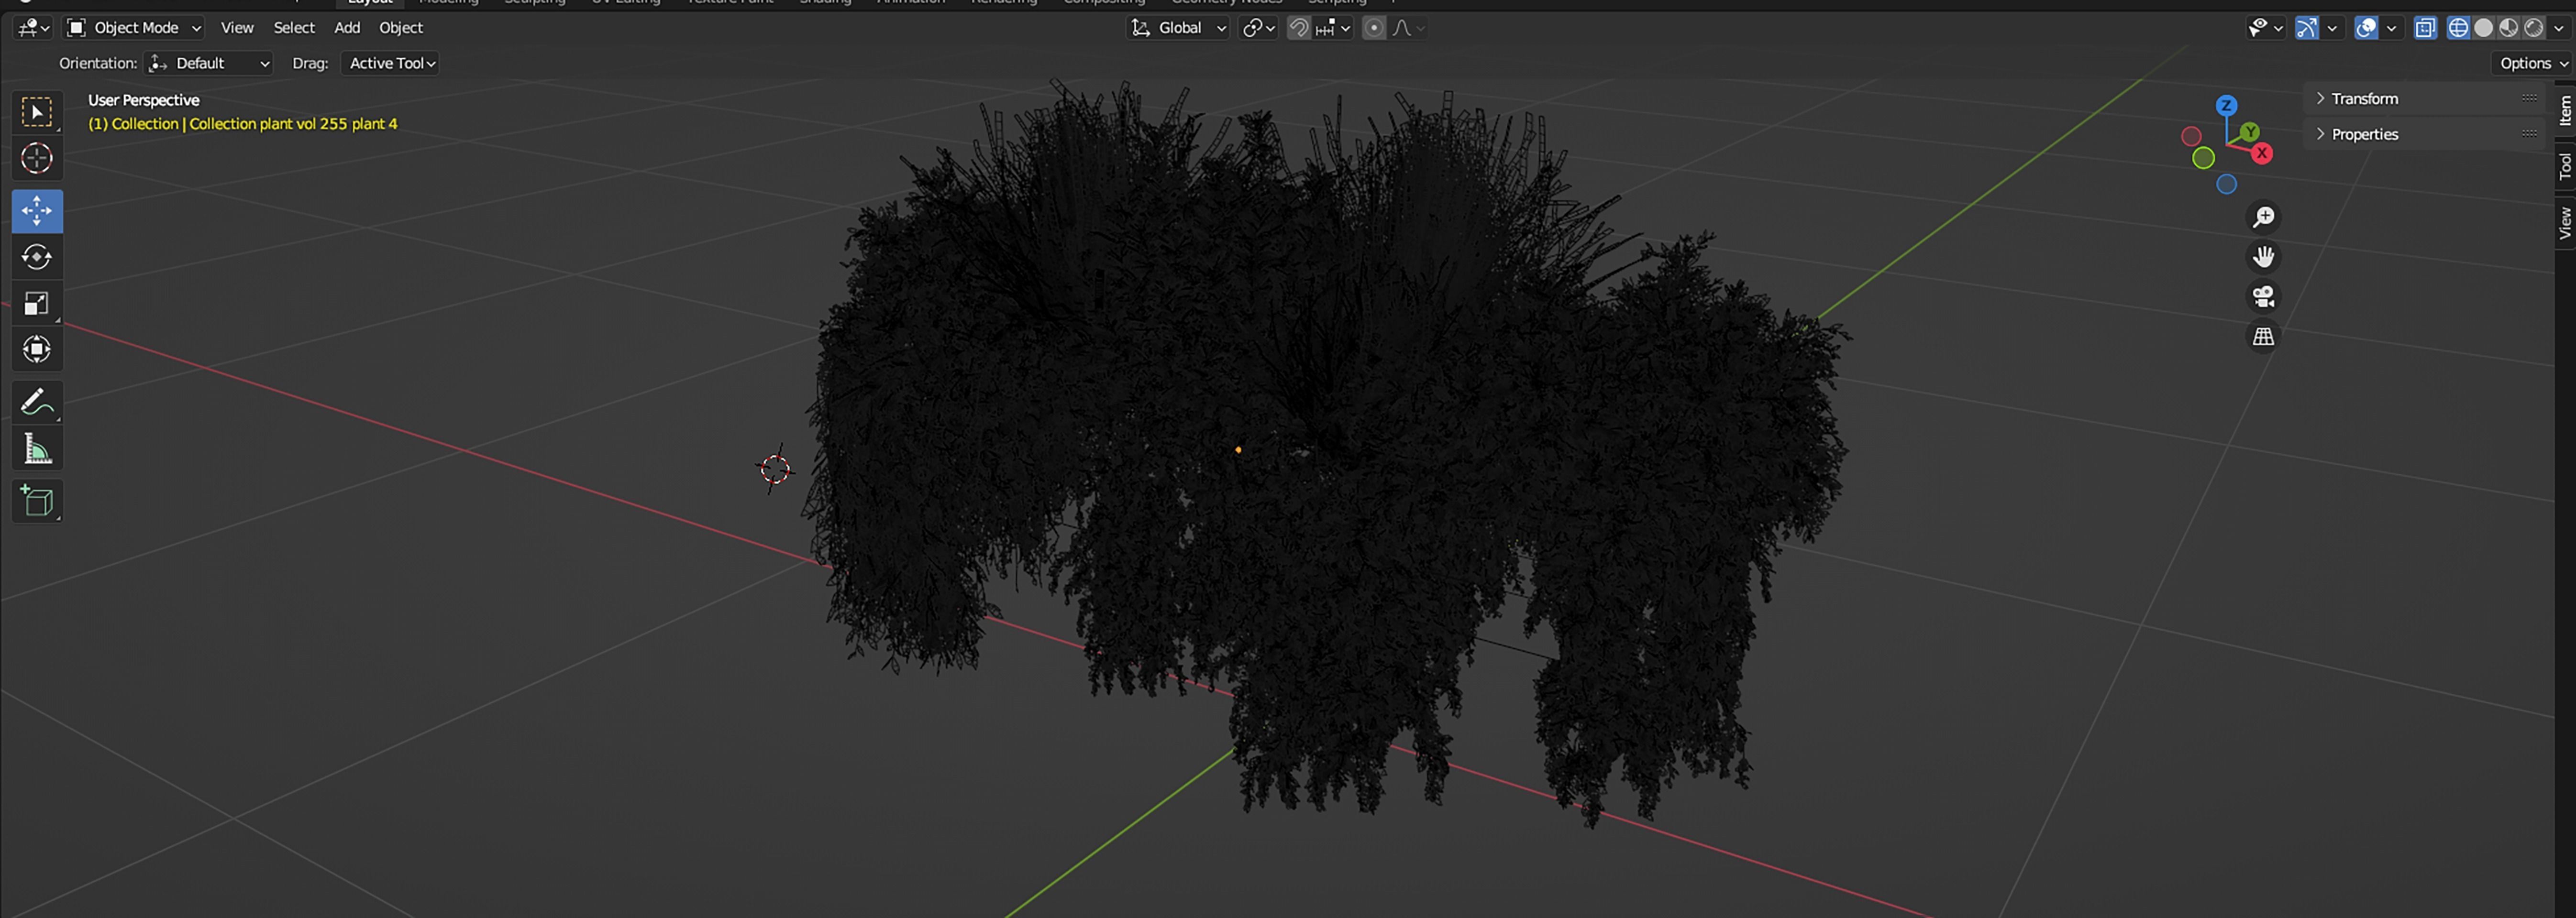Click the negative Y green gizmo circle

point(2203,158)
